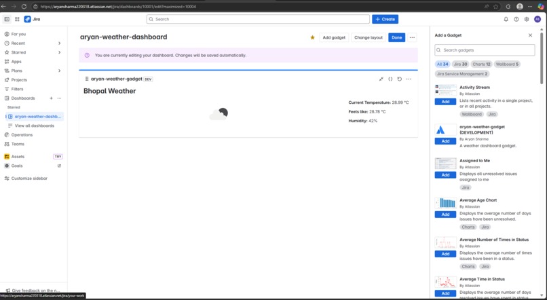Open the weather gadget's more options menu

[x=409, y=79]
